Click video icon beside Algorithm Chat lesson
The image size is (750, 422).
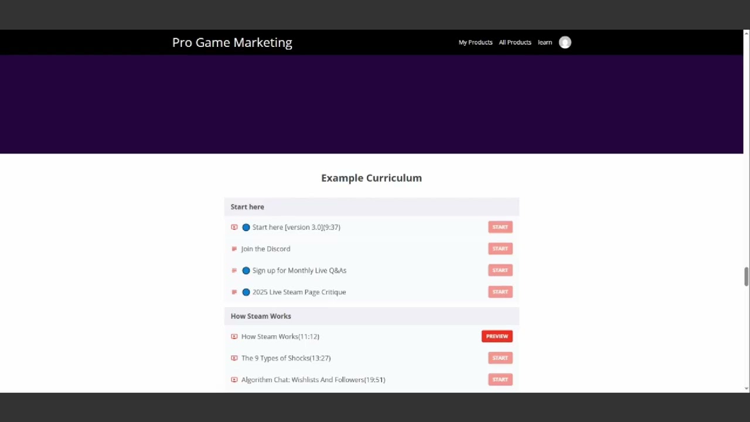pyautogui.click(x=234, y=380)
